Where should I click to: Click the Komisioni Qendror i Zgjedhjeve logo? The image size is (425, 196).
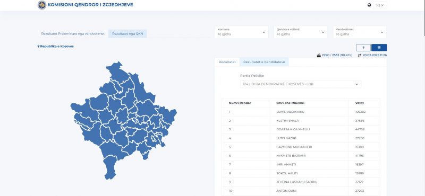(x=42, y=5)
